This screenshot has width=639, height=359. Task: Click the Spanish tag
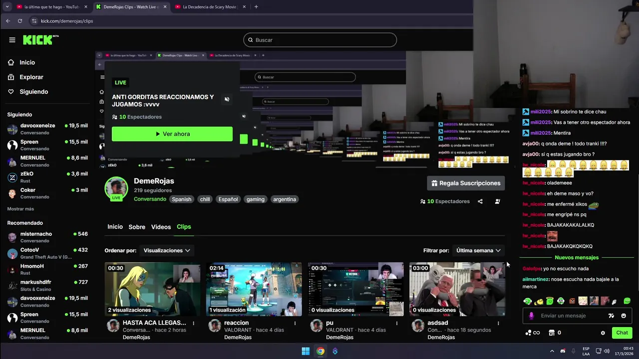pos(182,199)
